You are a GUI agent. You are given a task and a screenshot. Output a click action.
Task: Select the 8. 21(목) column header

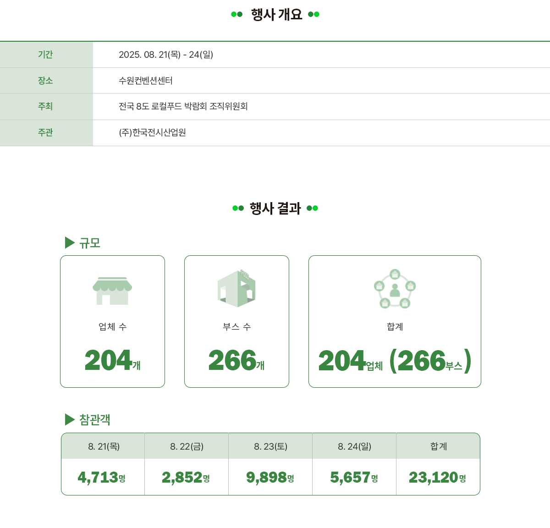(103, 446)
